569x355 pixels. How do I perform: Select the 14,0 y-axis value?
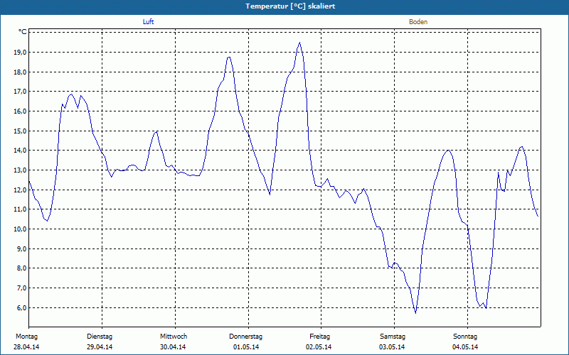pyautogui.click(x=21, y=151)
